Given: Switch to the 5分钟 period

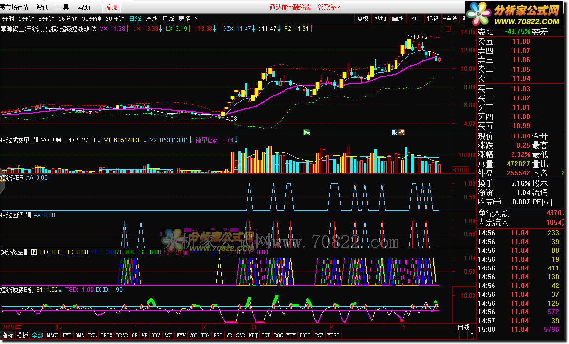Looking at the screenshot, I should point(46,19).
